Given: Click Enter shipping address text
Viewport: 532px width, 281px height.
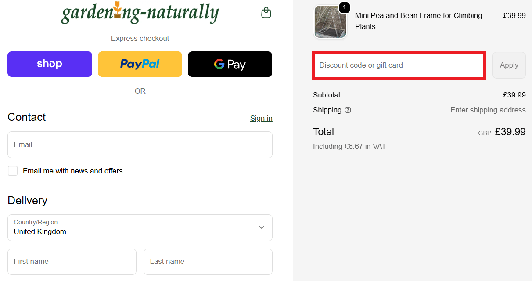Looking at the screenshot, I should (x=488, y=110).
